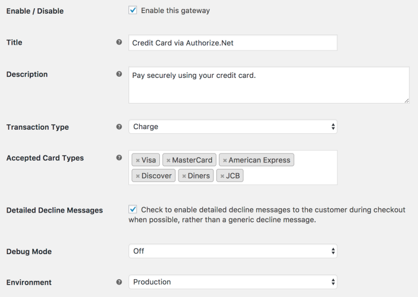Click help icon beside Description field

click(120, 74)
